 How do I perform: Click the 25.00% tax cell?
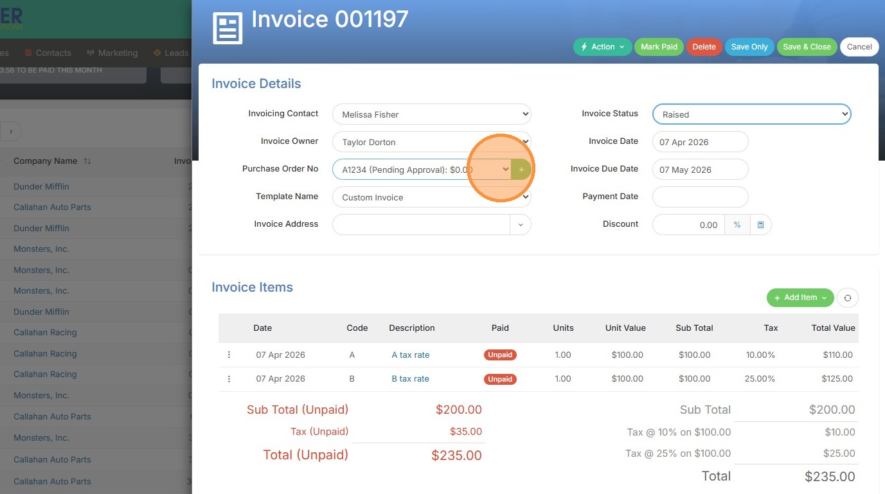tap(760, 379)
